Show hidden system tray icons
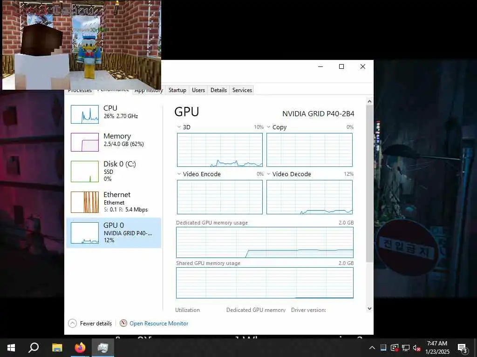Screen dimensions: 477x357 tap(372, 348)
